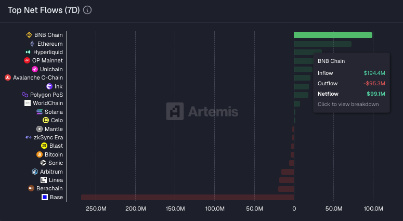Click the info icon beside Top Net Flows
The image size is (403, 221).
(x=87, y=10)
